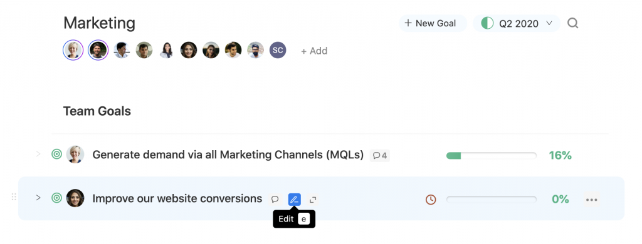Screen dimensions: 642x244
Task: Click the 16% progress bar
Action: [492, 155]
